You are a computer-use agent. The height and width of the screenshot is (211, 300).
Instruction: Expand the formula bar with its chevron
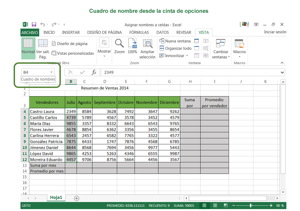(x=282, y=72)
